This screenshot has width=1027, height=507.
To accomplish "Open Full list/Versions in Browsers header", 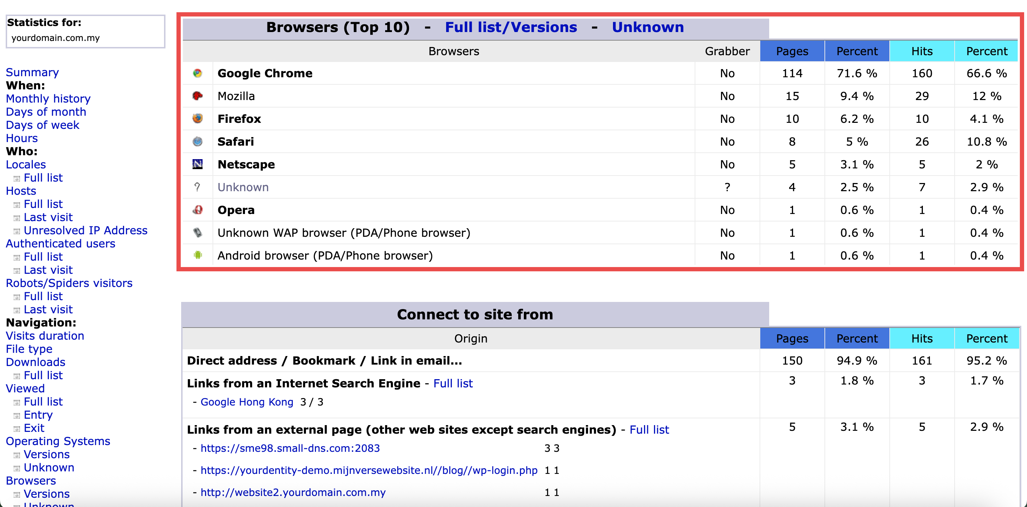I will pos(511,27).
